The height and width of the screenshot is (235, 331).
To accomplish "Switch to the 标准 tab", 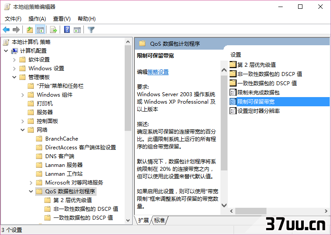I will pyautogui.click(x=159, y=221).
